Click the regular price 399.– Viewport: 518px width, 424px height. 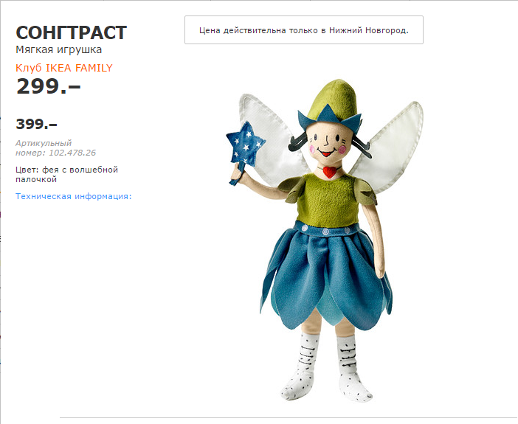pyautogui.click(x=36, y=124)
